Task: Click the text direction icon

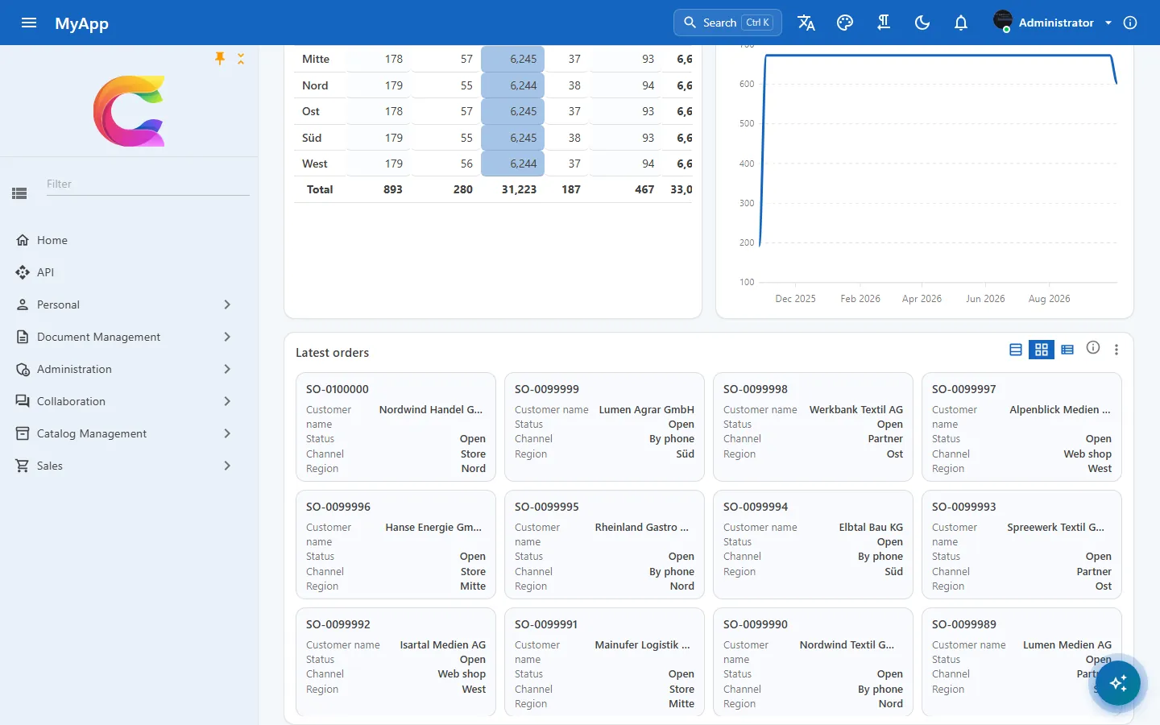Action: [x=884, y=23]
